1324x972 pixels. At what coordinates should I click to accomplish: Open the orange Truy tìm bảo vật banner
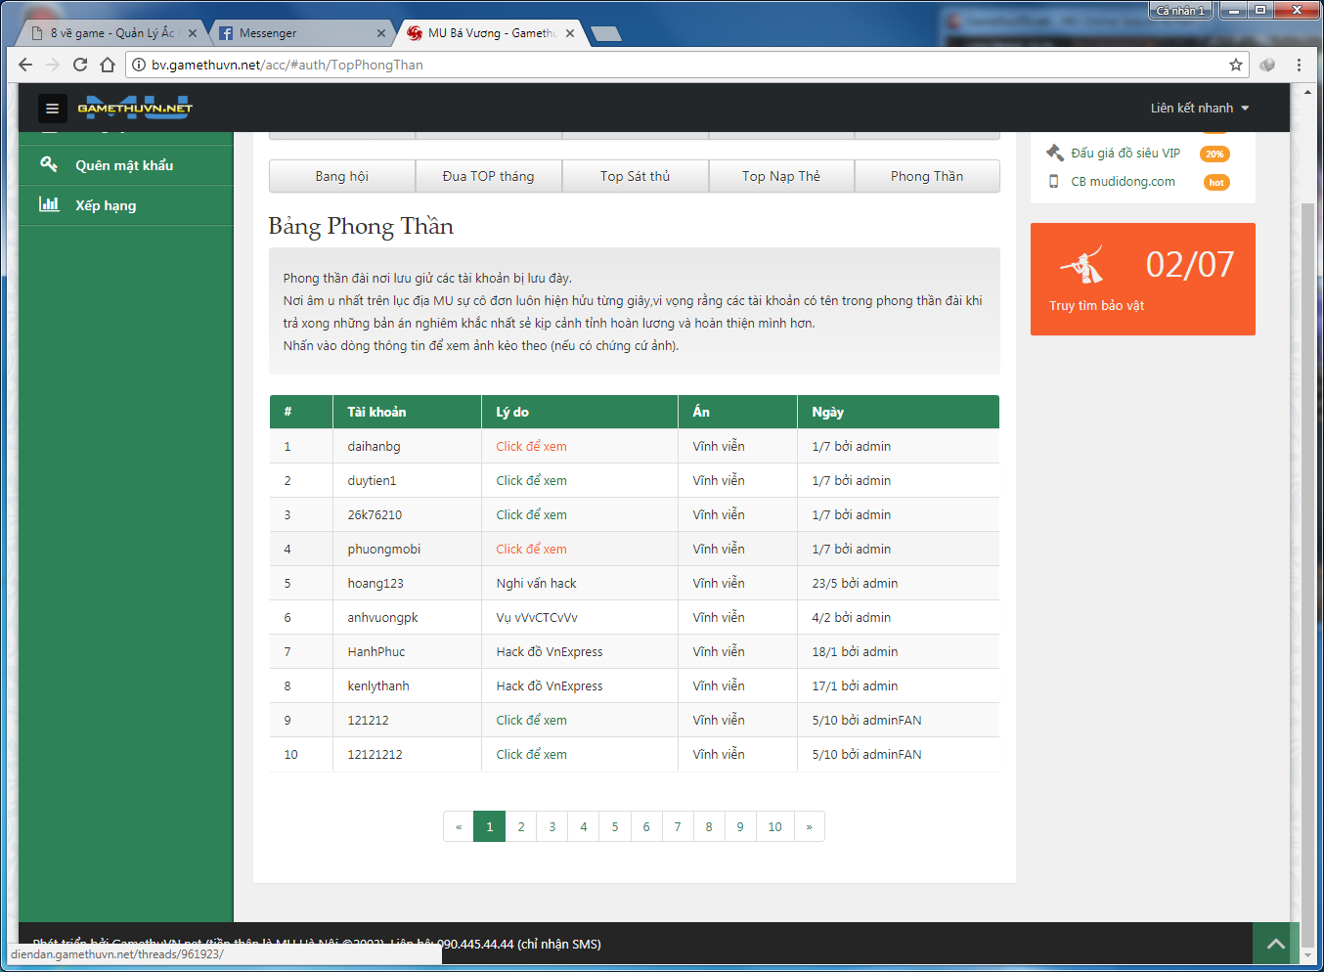1142,279
